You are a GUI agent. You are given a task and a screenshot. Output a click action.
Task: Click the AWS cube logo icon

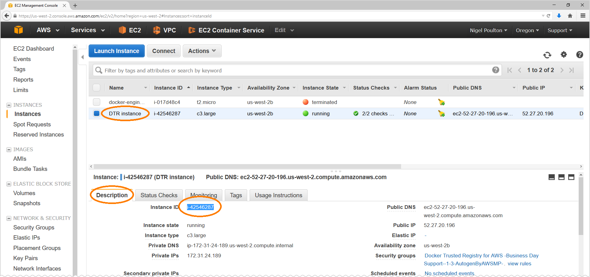(x=18, y=30)
